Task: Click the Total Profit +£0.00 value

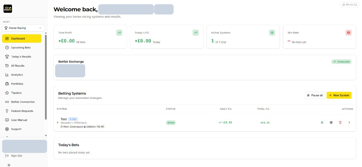Action: click(x=66, y=41)
